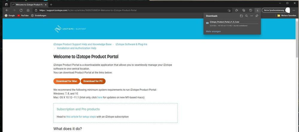Viewport: 299px width, 132px height.
Task: Click the iZotope Support logo
Action: 70,29
